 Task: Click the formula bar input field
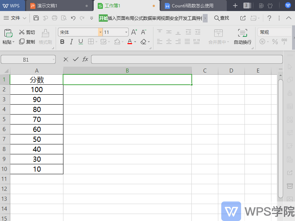click(x=187, y=59)
